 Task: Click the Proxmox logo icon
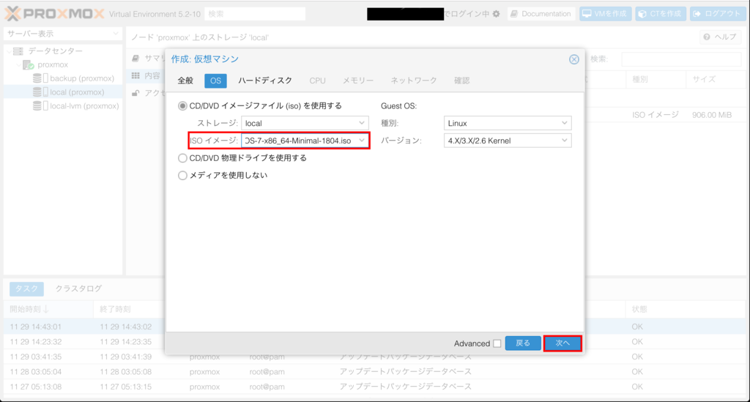13,13
